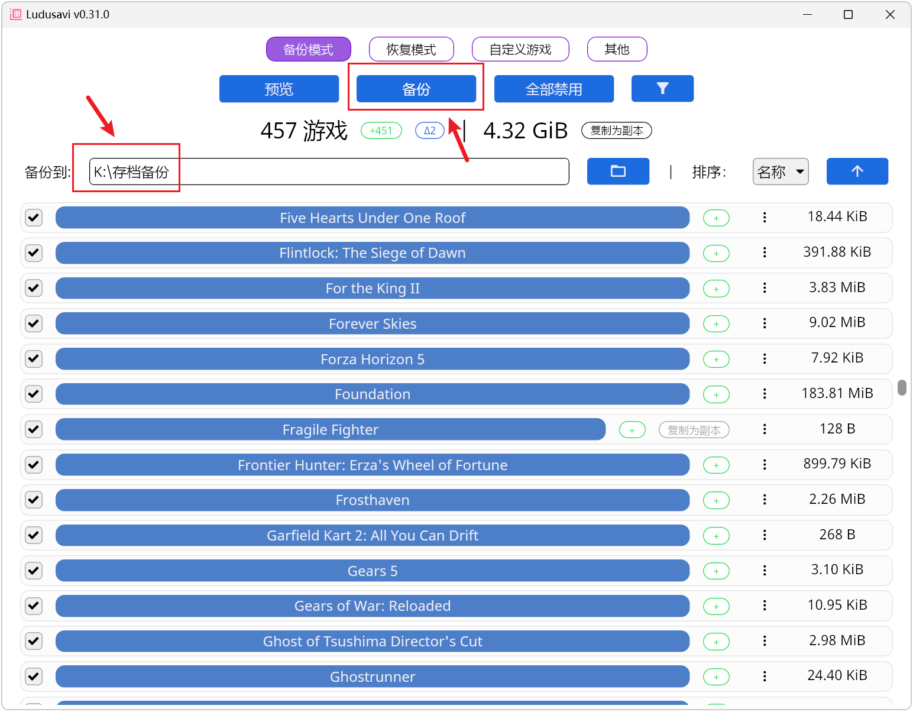Open the three-dot menu for Garfield Kart 2
This screenshot has height=712, width=913.
pyautogui.click(x=765, y=535)
